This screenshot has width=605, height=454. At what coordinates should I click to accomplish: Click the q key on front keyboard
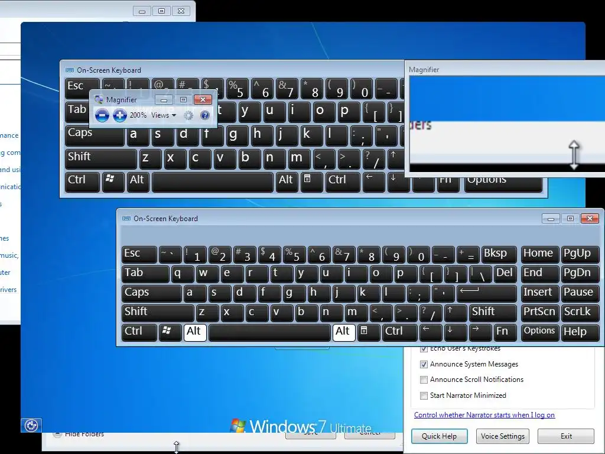pyautogui.click(x=183, y=274)
